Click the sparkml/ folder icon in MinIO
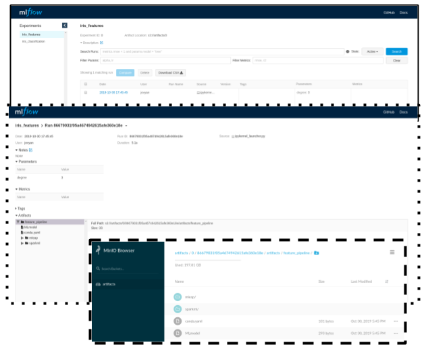This screenshot has height=349, width=426. pos(178,308)
